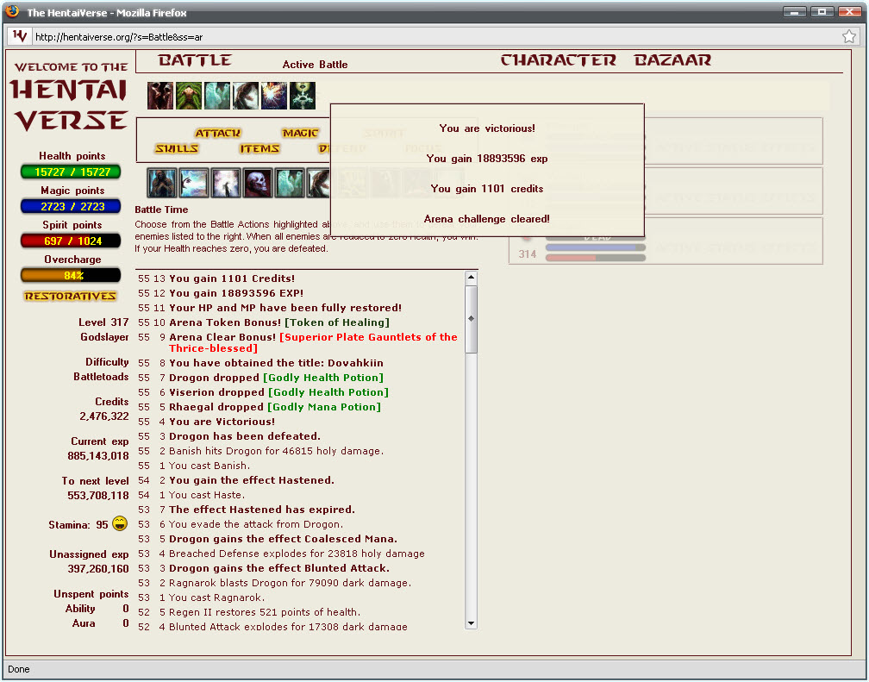Click the Firefox logo in title bar
Viewport: 869px width, 682px height.
tap(12, 12)
